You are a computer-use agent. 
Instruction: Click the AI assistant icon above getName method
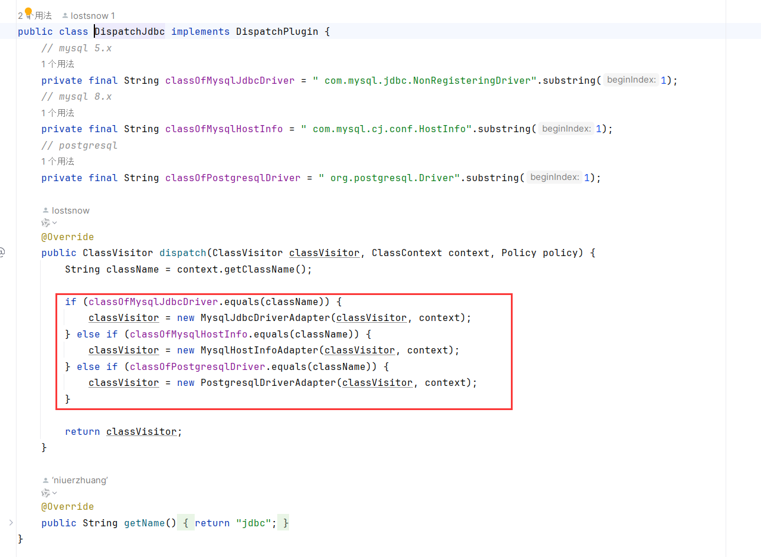tap(45, 493)
